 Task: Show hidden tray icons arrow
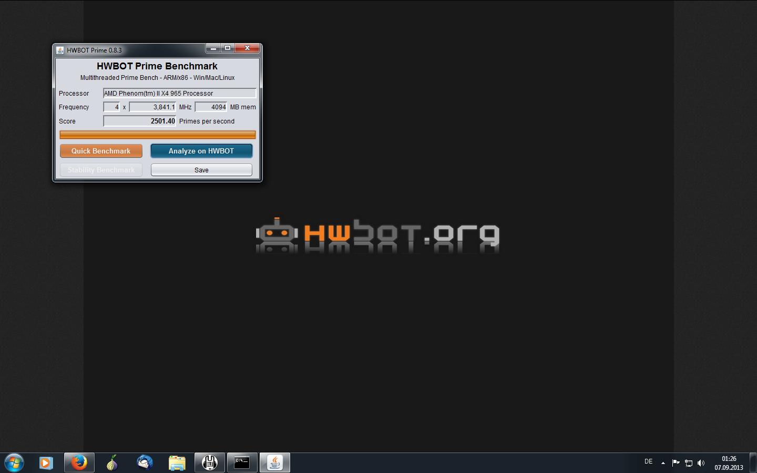[663, 463]
